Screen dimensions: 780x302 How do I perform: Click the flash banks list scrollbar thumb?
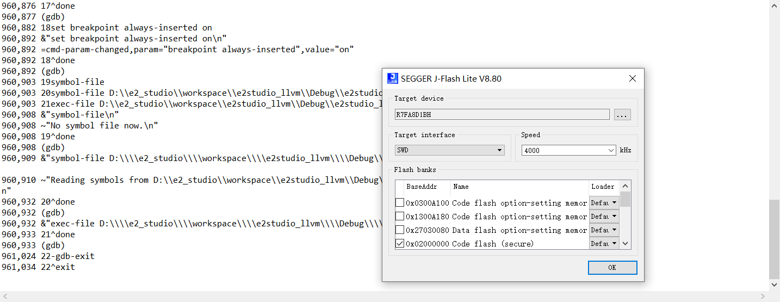(626, 199)
